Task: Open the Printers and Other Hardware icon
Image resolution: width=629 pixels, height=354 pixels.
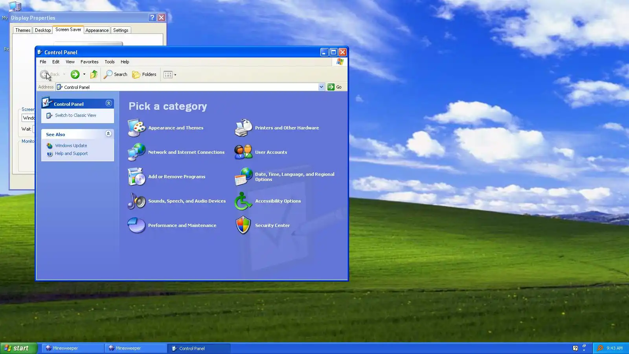Action: coord(244,128)
